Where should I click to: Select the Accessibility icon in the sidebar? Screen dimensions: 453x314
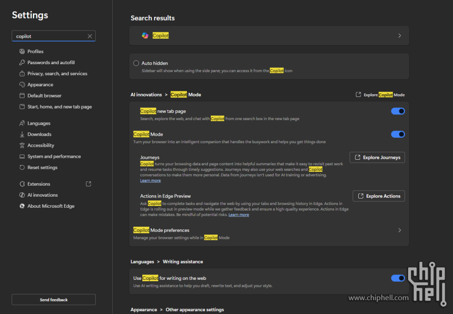[x=22, y=145]
